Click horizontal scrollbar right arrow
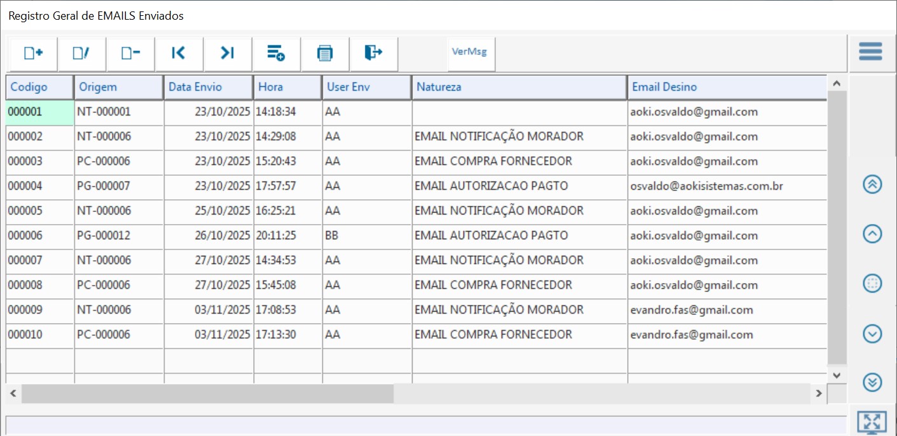Screen dimensions: 897x436 point(819,394)
